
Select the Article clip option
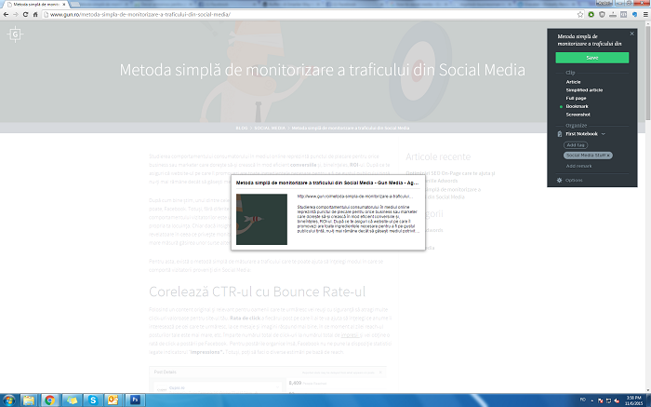pyautogui.click(x=573, y=82)
